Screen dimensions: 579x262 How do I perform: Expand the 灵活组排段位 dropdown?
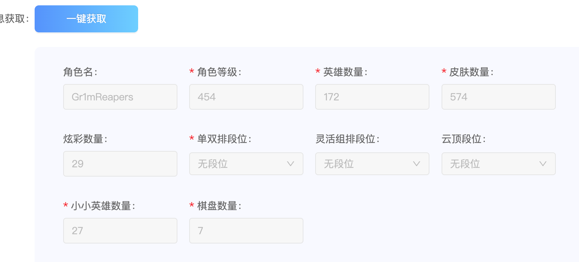[372, 164]
